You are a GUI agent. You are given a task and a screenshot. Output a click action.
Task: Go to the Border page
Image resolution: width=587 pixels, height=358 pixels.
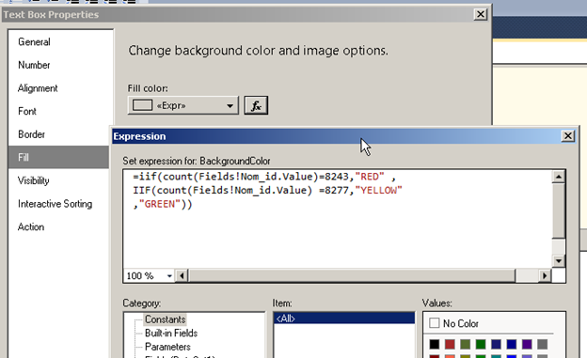pyautogui.click(x=31, y=134)
